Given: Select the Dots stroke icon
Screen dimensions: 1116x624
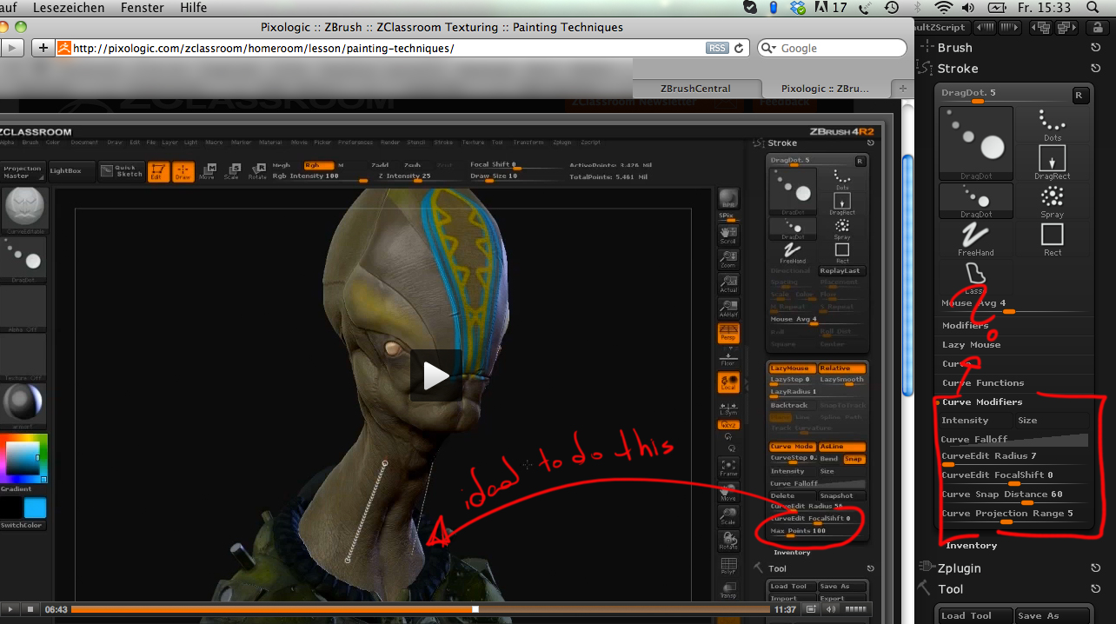Looking at the screenshot, I should 1053,125.
